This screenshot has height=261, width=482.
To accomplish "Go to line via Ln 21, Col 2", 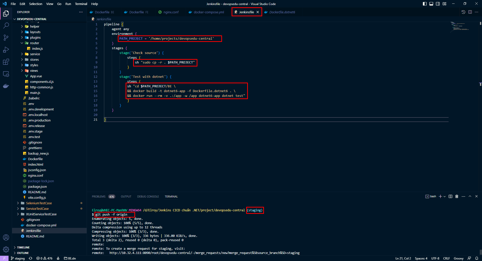I will [x=403, y=258].
